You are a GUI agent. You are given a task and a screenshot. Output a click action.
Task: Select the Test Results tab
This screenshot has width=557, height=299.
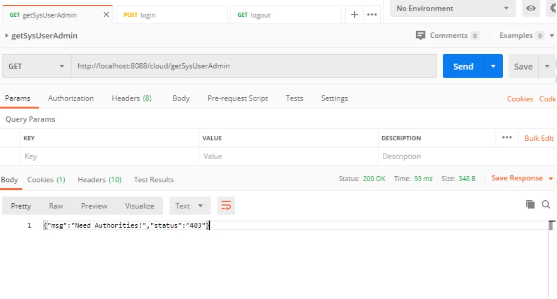[x=154, y=180]
